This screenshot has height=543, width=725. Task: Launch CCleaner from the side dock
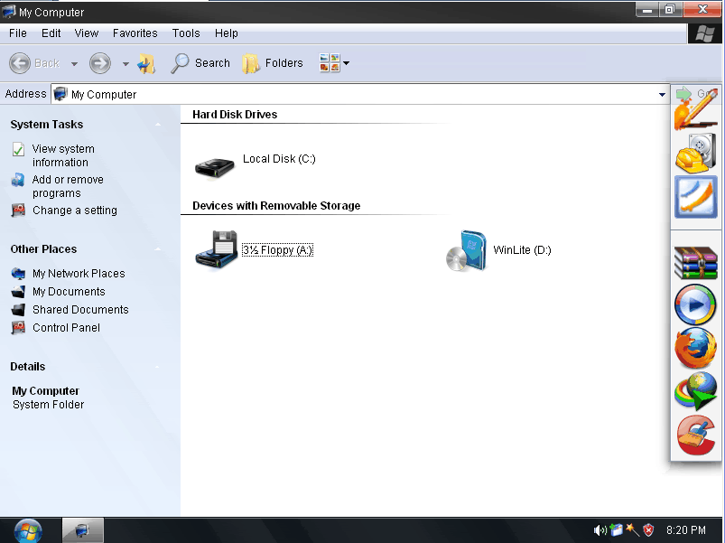[x=695, y=435]
